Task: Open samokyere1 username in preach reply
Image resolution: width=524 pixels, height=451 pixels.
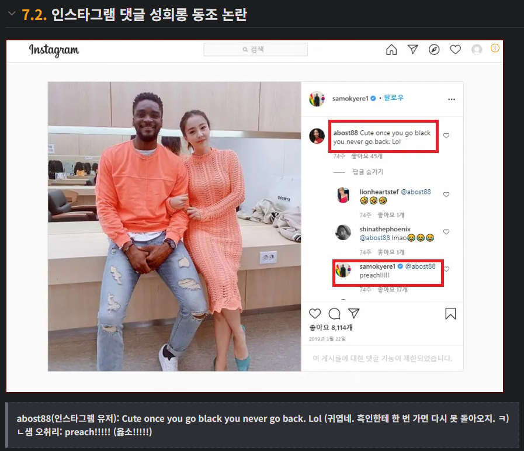Action: [377, 266]
